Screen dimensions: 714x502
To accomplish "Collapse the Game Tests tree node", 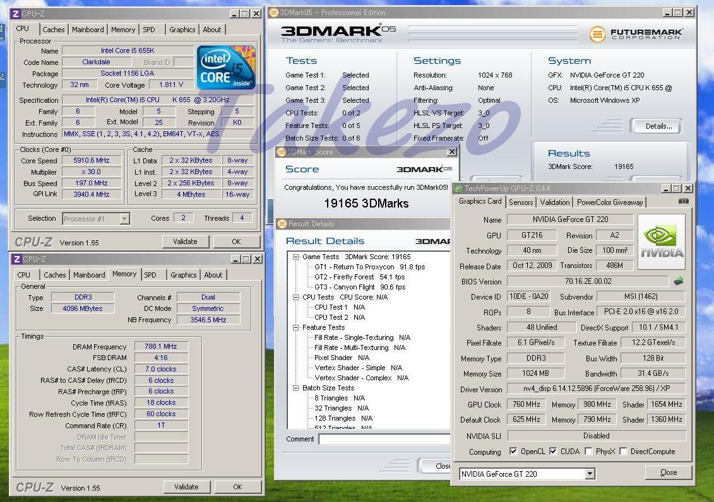I will tap(295, 257).
